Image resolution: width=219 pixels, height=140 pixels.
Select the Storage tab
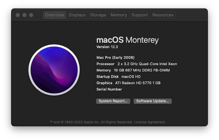click(x=98, y=15)
